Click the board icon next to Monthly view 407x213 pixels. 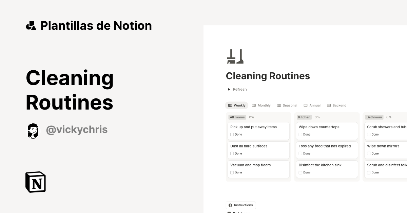click(253, 105)
